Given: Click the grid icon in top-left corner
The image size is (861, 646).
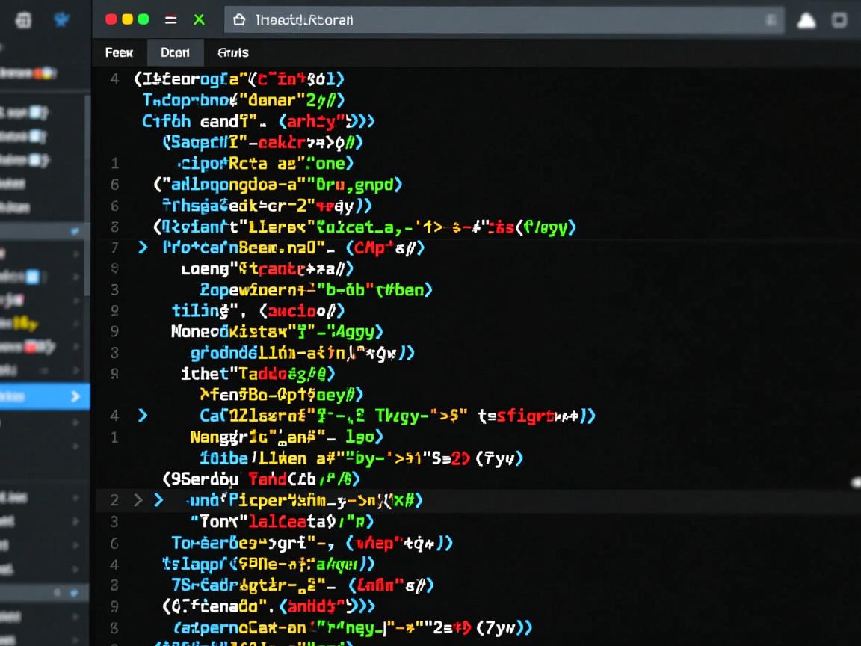Looking at the screenshot, I should click(24, 20).
